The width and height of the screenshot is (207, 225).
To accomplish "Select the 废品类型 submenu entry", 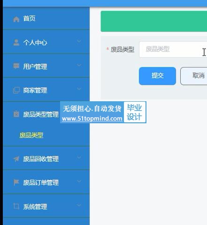I will [x=31, y=135].
